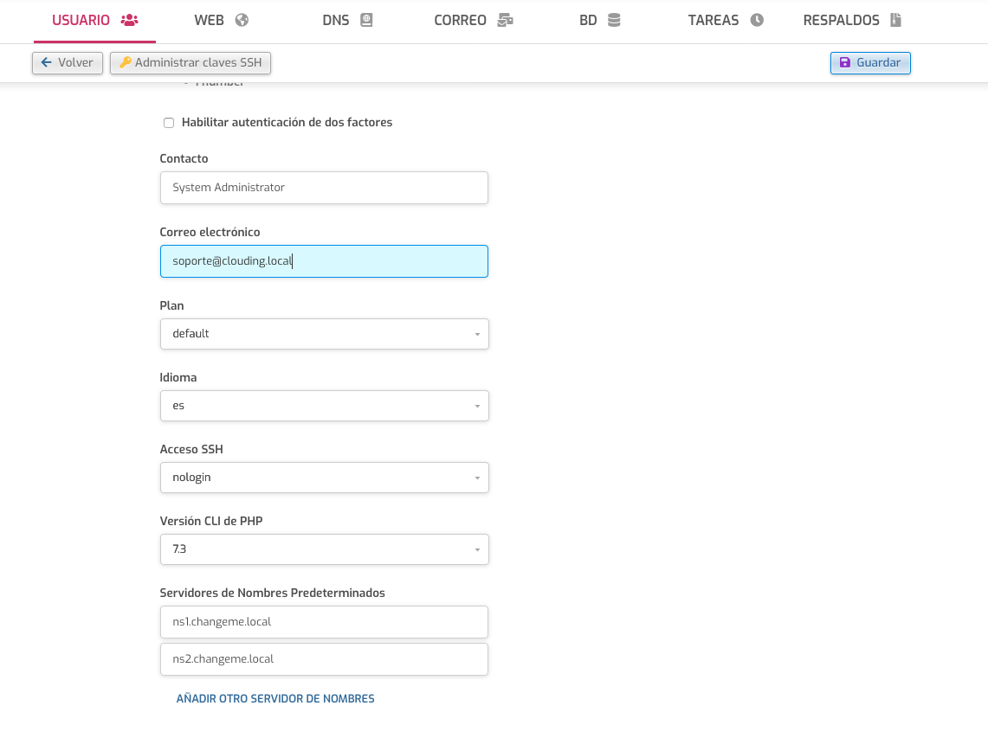Click the floppy disk icon on Guardar

[x=845, y=62]
